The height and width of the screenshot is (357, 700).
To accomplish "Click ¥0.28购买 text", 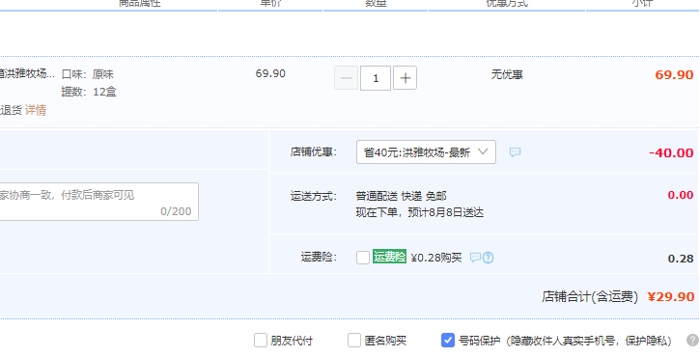I will click(x=436, y=258).
